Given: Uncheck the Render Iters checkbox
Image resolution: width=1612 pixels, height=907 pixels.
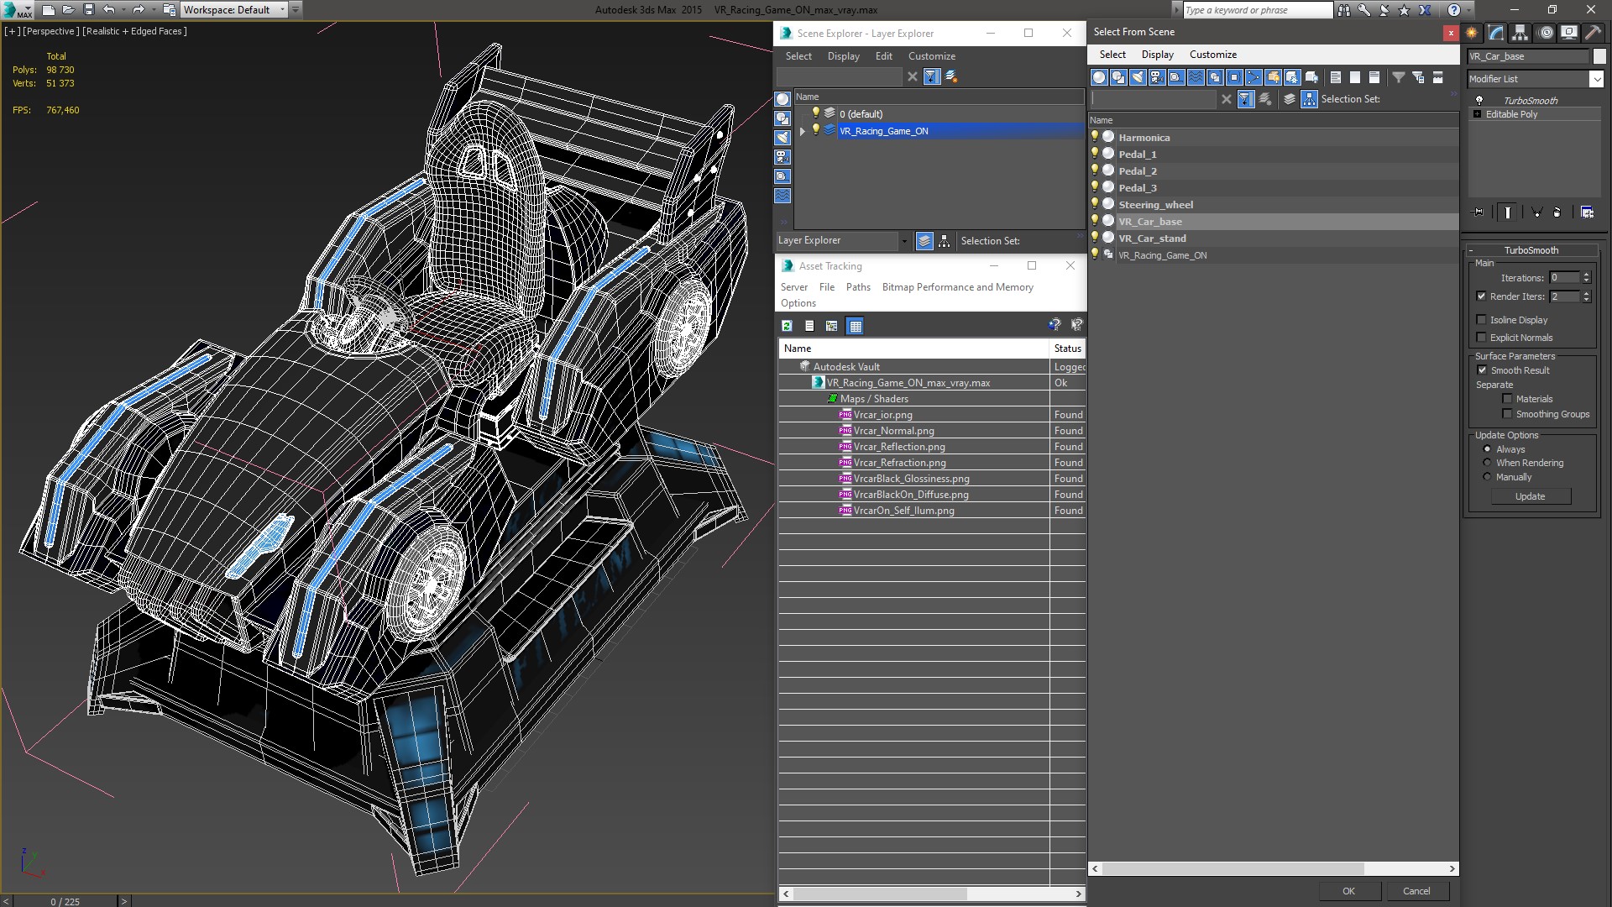Looking at the screenshot, I should (x=1481, y=296).
